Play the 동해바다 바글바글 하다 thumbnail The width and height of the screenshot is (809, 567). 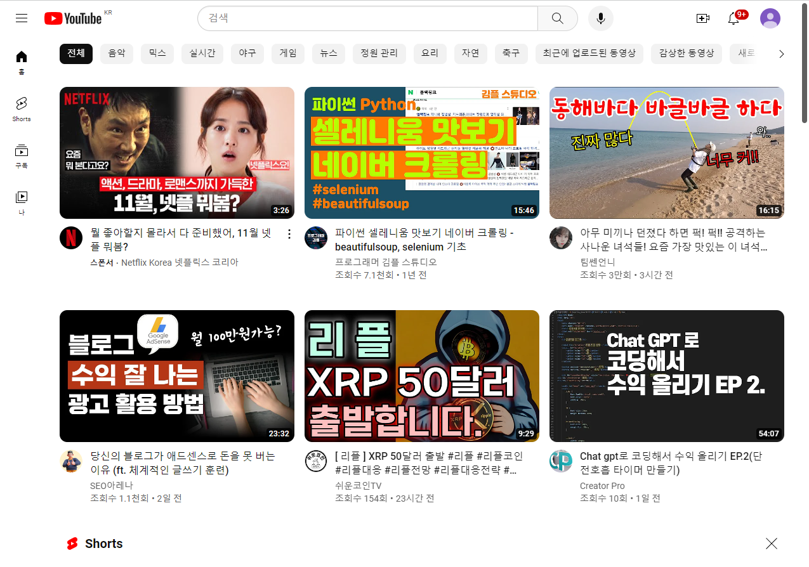pyautogui.click(x=667, y=153)
